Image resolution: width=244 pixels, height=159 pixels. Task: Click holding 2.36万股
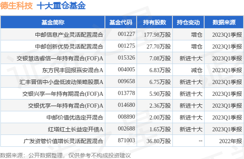160,106
